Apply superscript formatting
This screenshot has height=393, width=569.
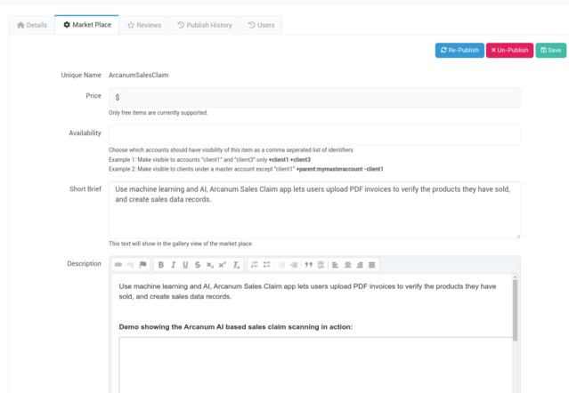(x=222, y=265)
